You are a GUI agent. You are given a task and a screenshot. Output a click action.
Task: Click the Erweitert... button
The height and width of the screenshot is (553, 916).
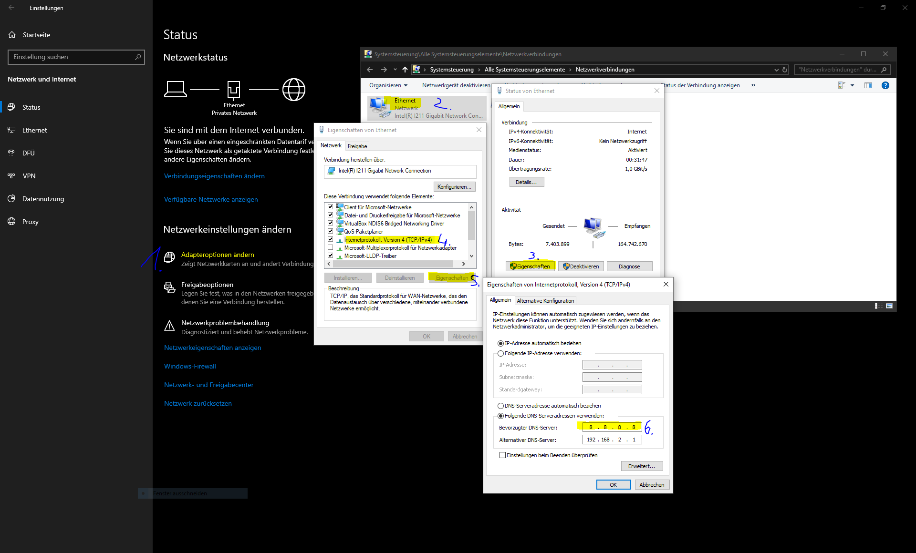[x=641, y=466]
